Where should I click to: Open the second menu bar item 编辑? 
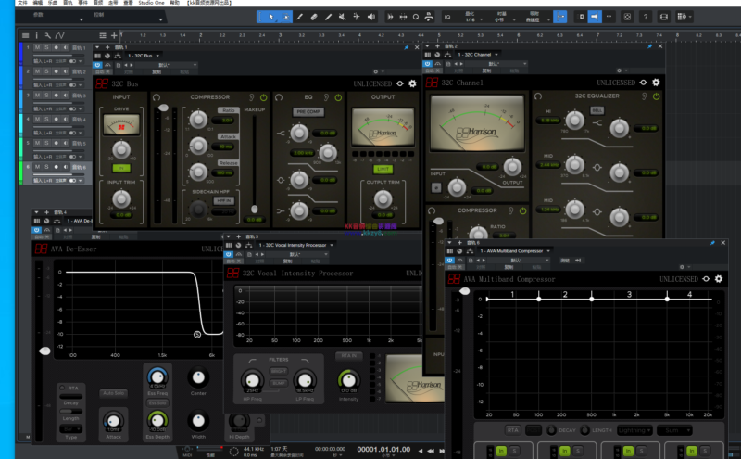pyautogui.click(x=37, y=3)
